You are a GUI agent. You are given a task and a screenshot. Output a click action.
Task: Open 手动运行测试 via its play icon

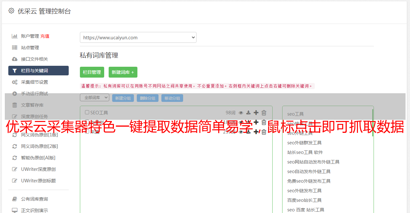pos(15,94)
